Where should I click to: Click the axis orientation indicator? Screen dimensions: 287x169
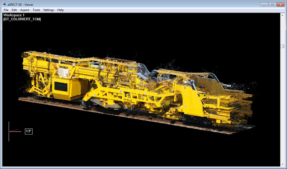[x=14, y=131]
